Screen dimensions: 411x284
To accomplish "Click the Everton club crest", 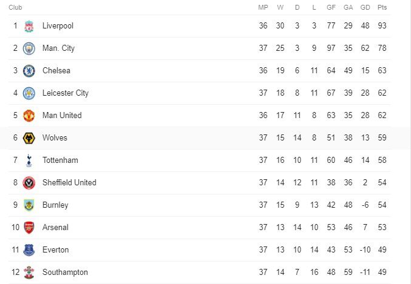I will [29, 250].
